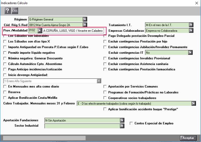The width and height of the screenshot is (201, 142).
Task: Enable Nómina negativa: Generar Descuento
Action: point(5,58)
